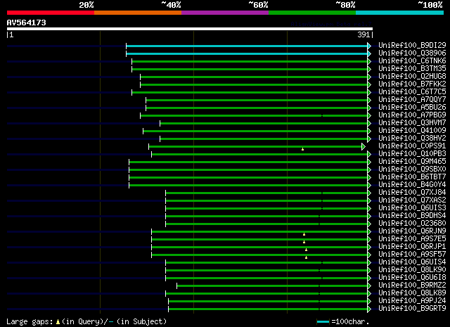The width and height of the screenshot is (450, 327).
Task: Open hit UniRef100_B4G0Y4
Action: click(x=412, y=185)
